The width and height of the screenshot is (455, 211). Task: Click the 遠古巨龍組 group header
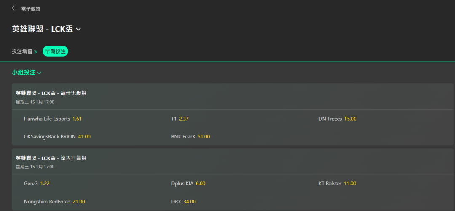click(x=51, y=158)
